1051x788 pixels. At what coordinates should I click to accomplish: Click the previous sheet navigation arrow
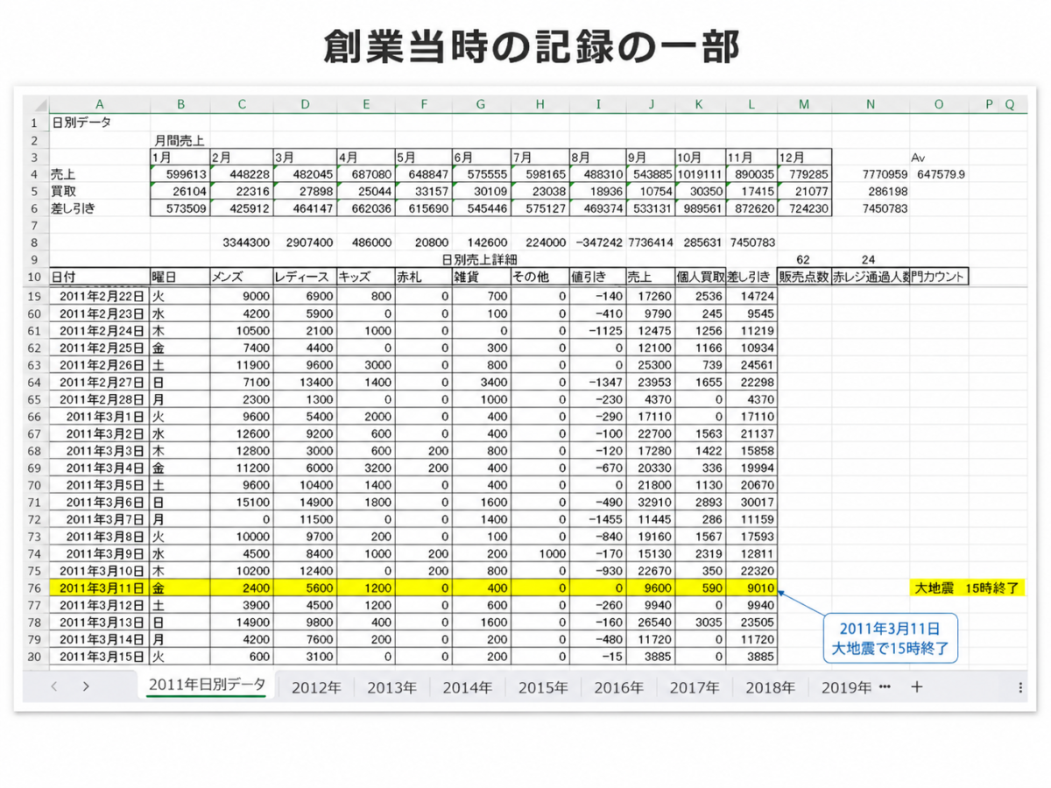point(54,687)
